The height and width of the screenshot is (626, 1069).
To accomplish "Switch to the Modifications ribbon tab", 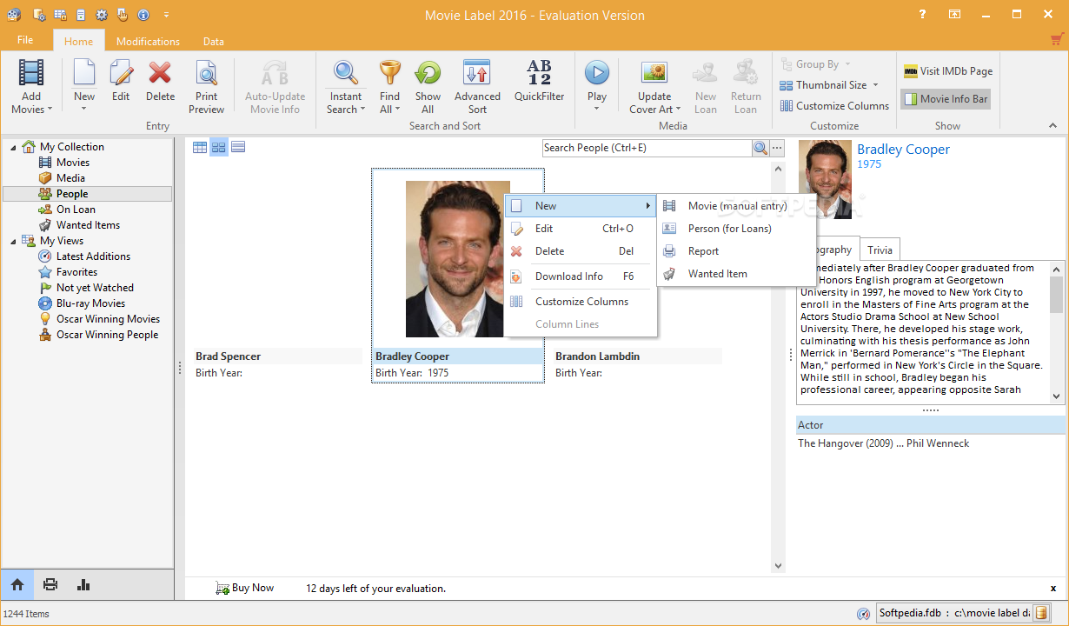I will (x=148, y=41).
